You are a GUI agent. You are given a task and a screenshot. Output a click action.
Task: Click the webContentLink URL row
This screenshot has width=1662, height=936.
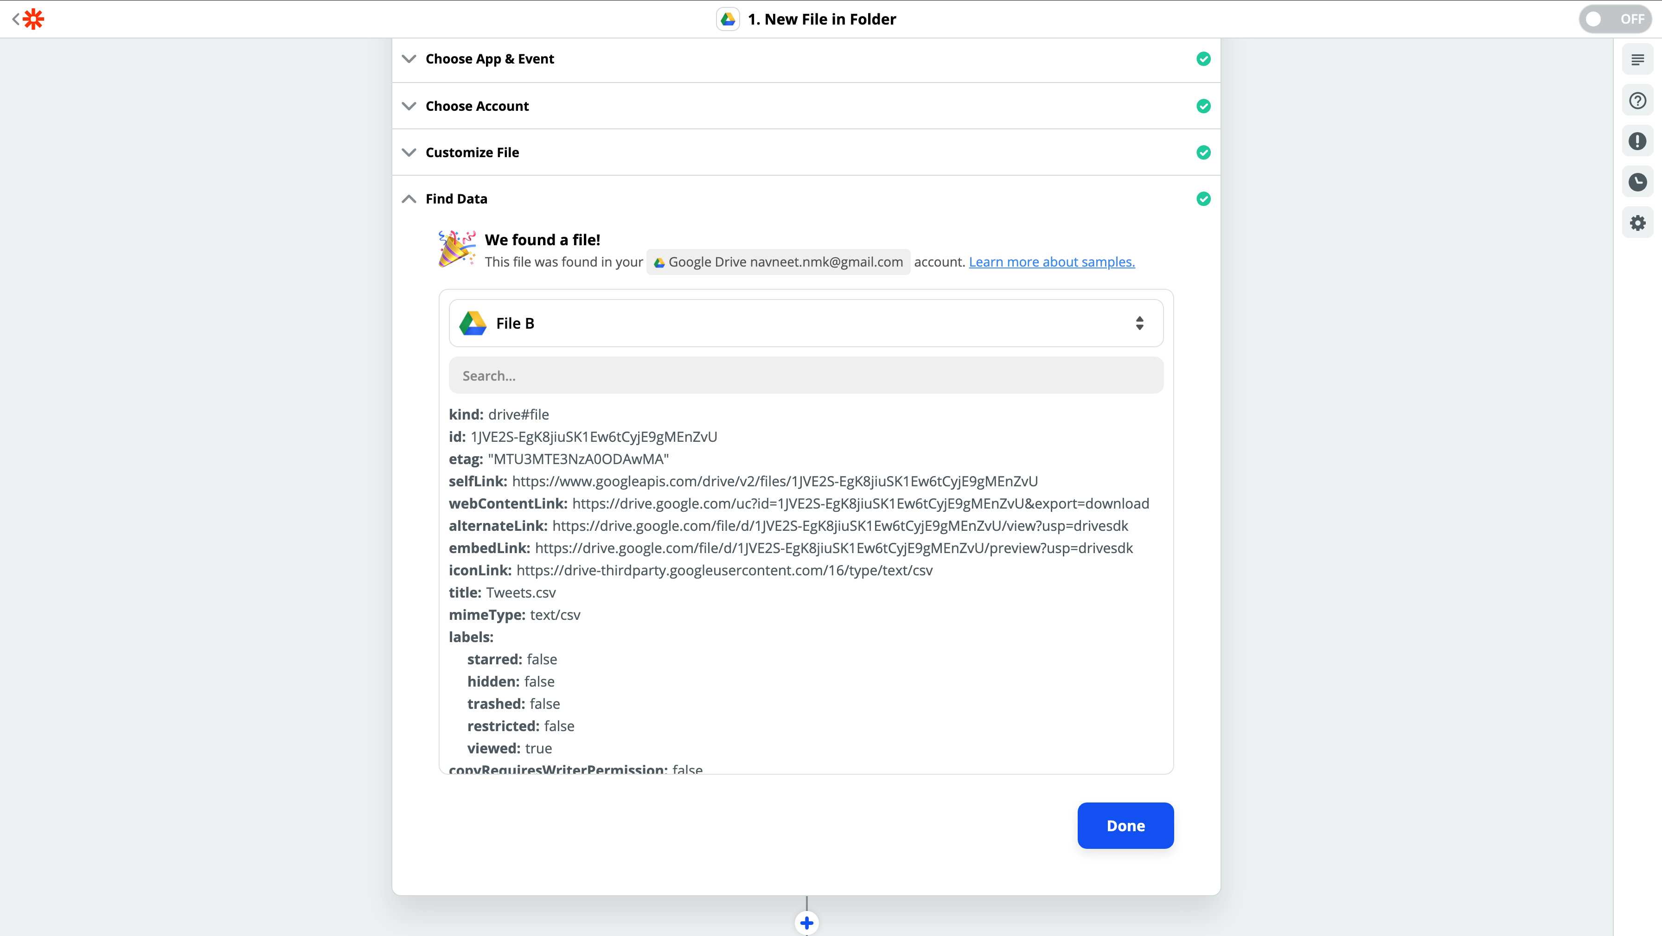click(799, 503)
